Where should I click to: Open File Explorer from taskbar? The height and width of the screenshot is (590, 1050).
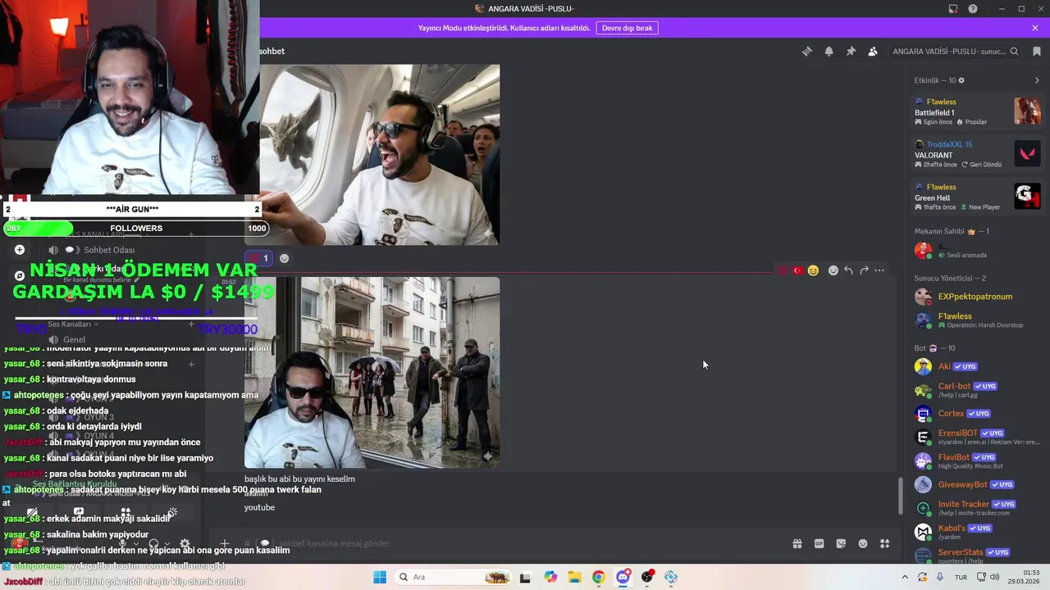coord(574,577)
